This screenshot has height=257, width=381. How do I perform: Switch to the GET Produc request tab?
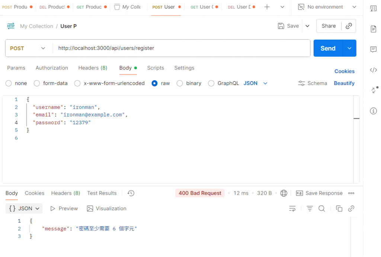coord(92,7)
